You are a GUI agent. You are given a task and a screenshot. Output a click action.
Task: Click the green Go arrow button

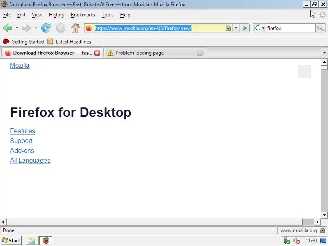click(x=244, y=28)
